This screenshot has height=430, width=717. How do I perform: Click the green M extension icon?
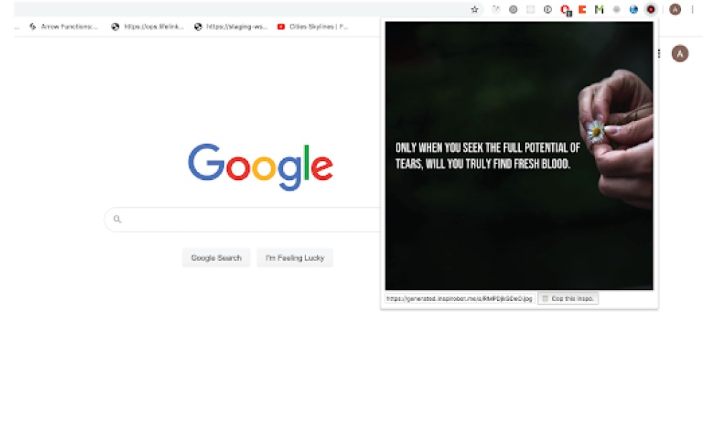(x=599, y=9)
